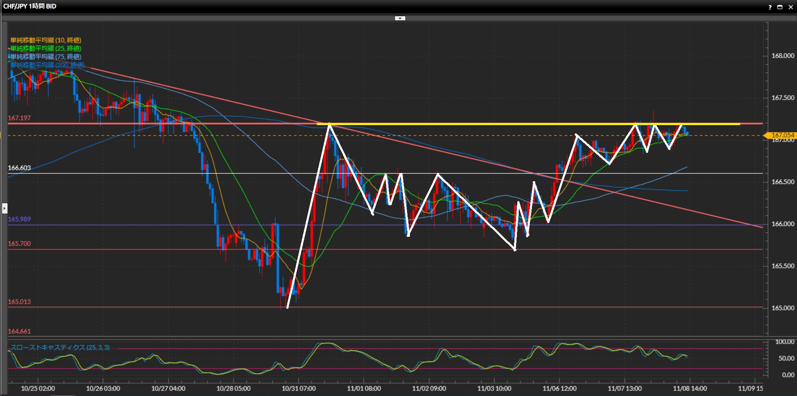Select the スローストキャスティクス (25, 3, 3) label
The width and height of the screenshot is (797, 396).
pyautogui.click(x=60, y=348)
